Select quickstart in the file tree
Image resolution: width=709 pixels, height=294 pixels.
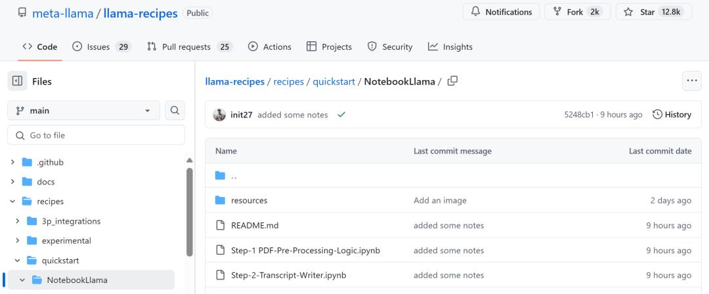tap(60, 261)
